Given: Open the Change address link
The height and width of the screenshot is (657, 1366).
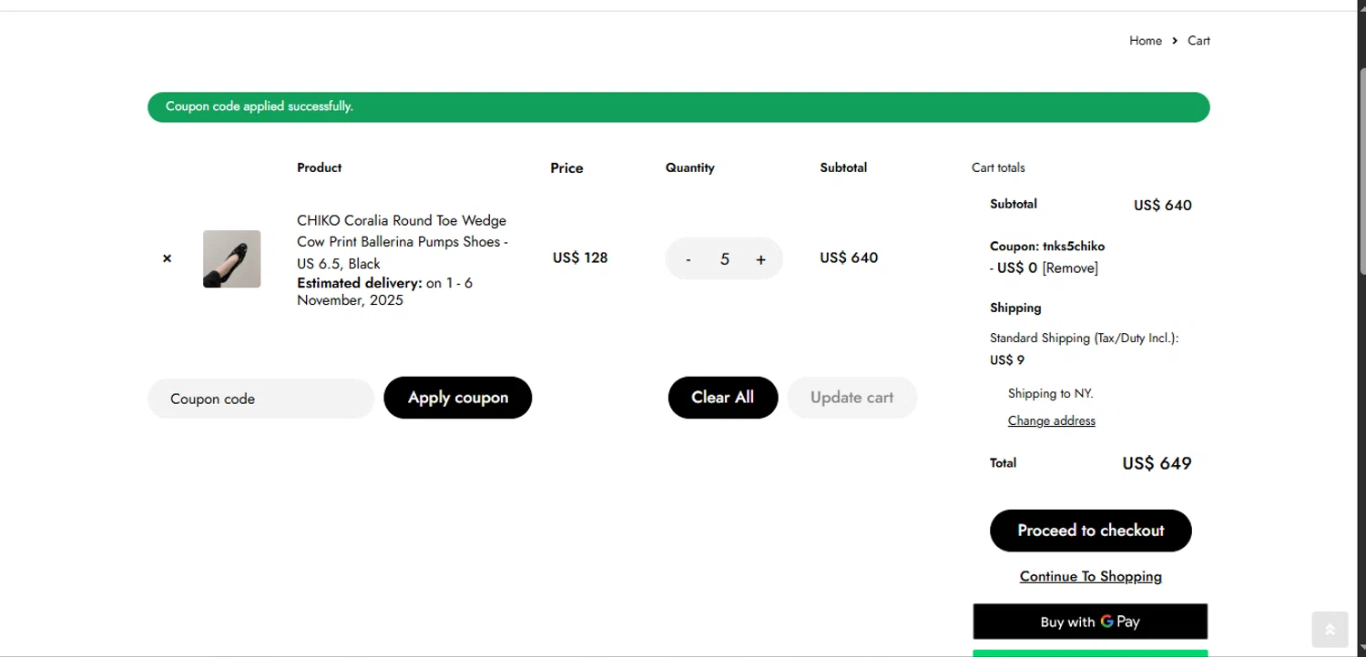Looking at the screenshot, I should [1052, 420].
